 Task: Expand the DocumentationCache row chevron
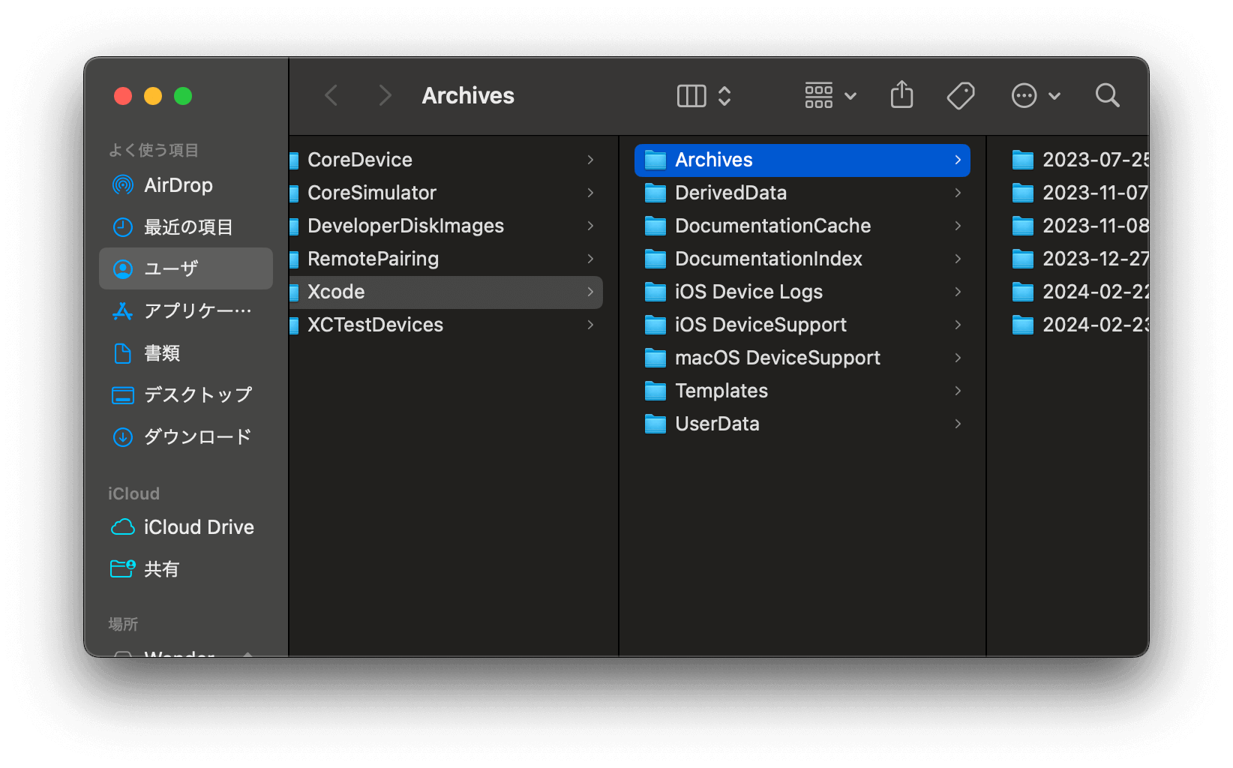tap(958, 226)
